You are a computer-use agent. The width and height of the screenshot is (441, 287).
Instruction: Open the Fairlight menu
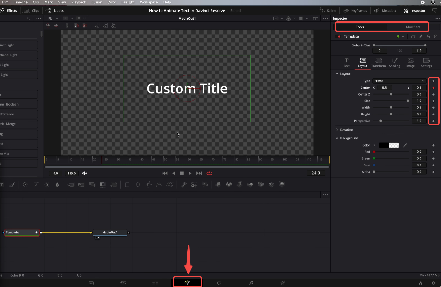coord(128,2)
